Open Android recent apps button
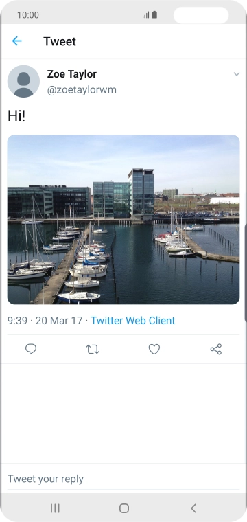This screenshot has height=522, width=247. click(55, 508)
